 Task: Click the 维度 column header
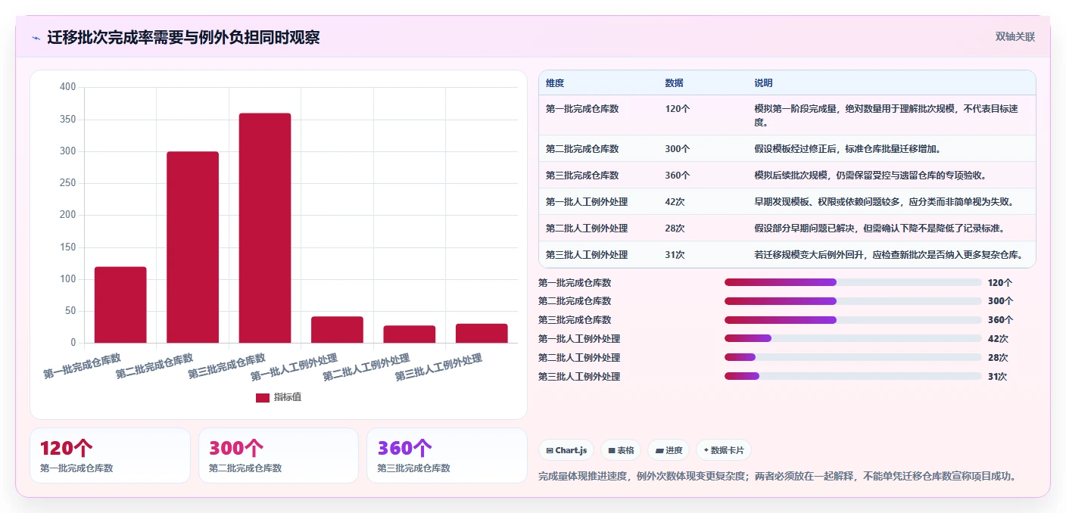pos(555,83)
